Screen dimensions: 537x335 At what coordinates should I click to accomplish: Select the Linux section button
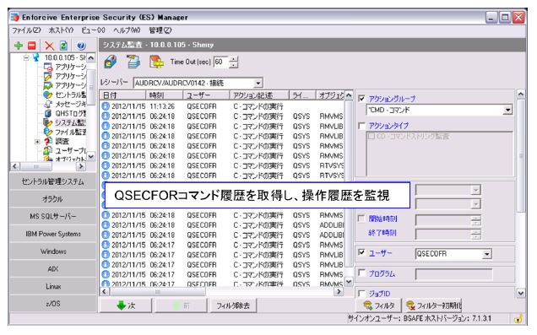tap(53, 286)
